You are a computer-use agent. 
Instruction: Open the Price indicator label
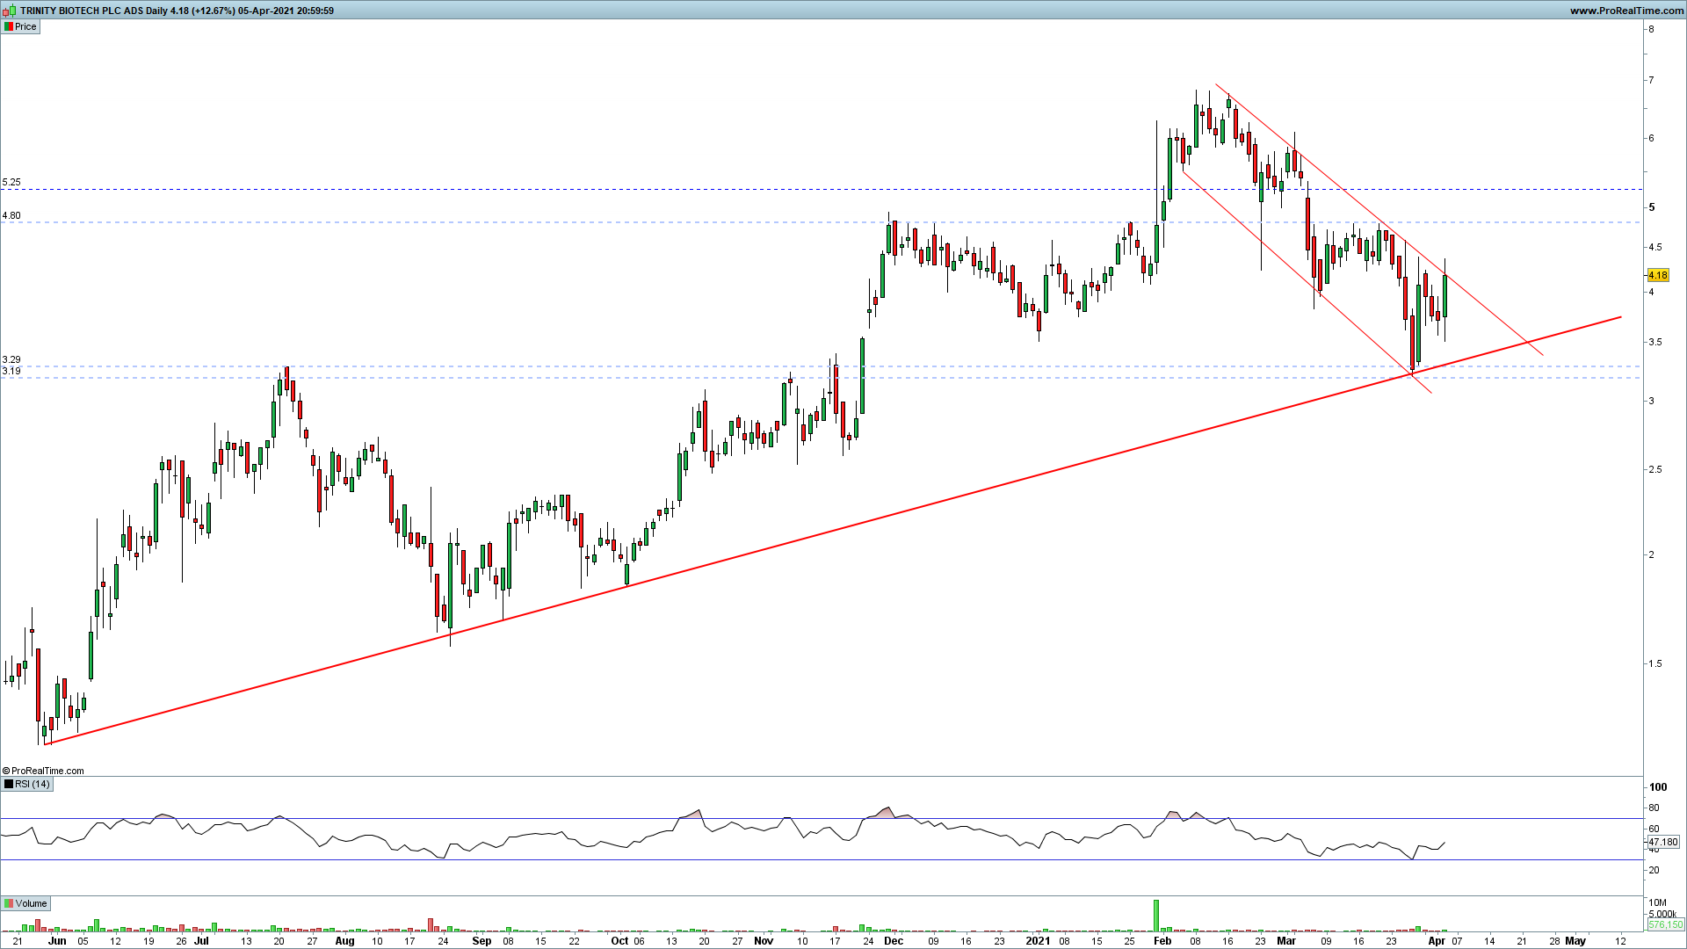[25, 26]
